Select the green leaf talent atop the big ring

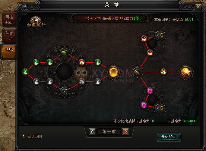pyautogui.click(x=64, y=52)
